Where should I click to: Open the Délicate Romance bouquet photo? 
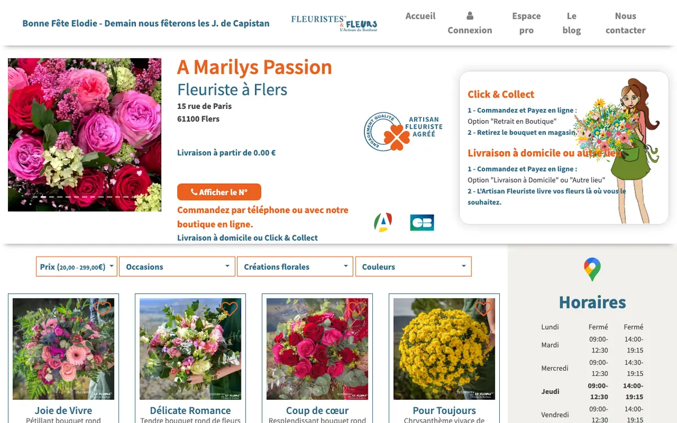pyautogui.click(x=190, y=349)
